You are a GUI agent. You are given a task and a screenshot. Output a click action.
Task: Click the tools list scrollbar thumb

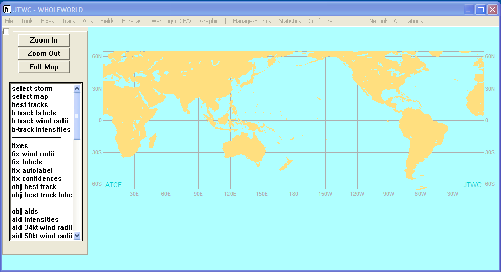[x=77, y=116]
